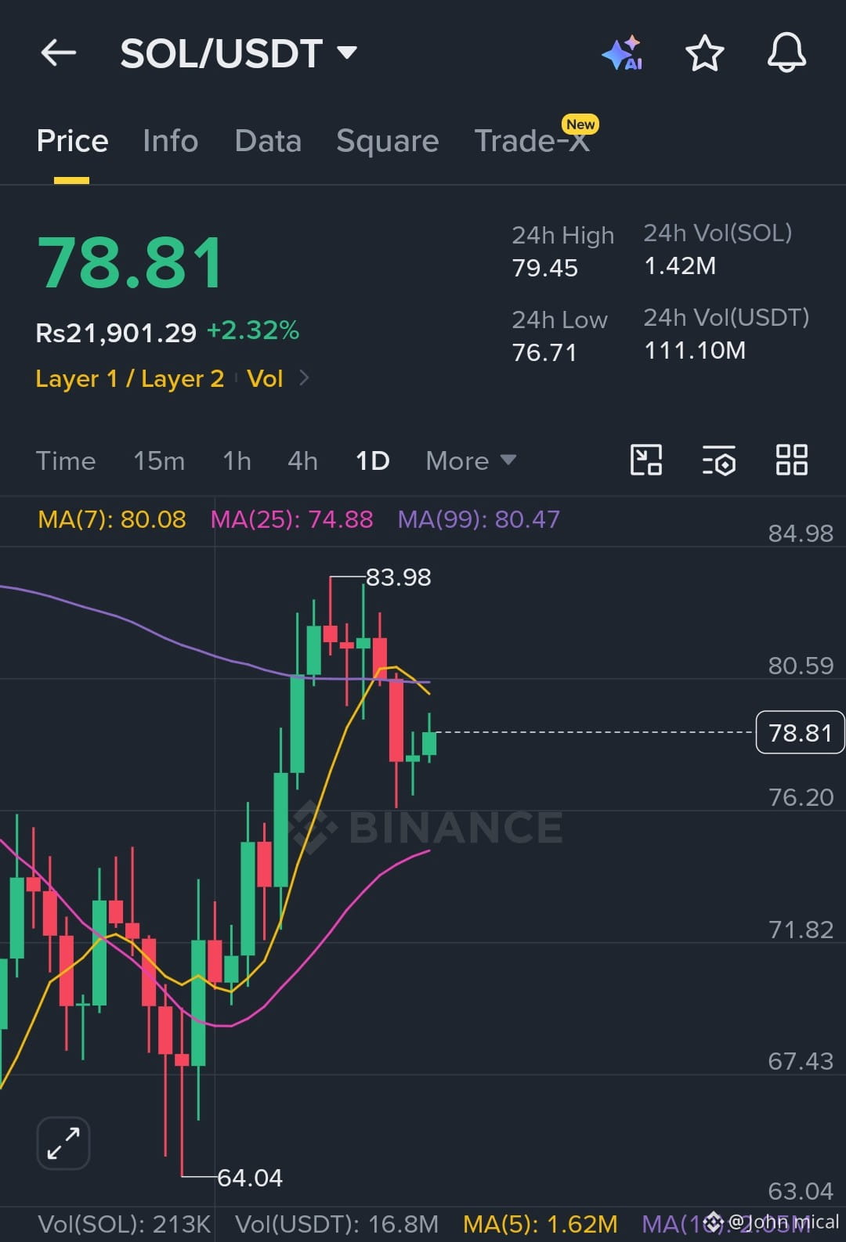Viewport: 846px width, 1242px height.
Task: Tap the 80.59 price axis label
Action: (801, 666)
